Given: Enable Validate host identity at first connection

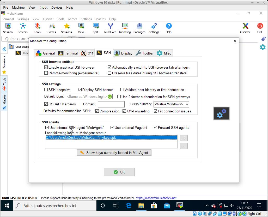Looking at the screenshot, I should (x=122, y=90).
